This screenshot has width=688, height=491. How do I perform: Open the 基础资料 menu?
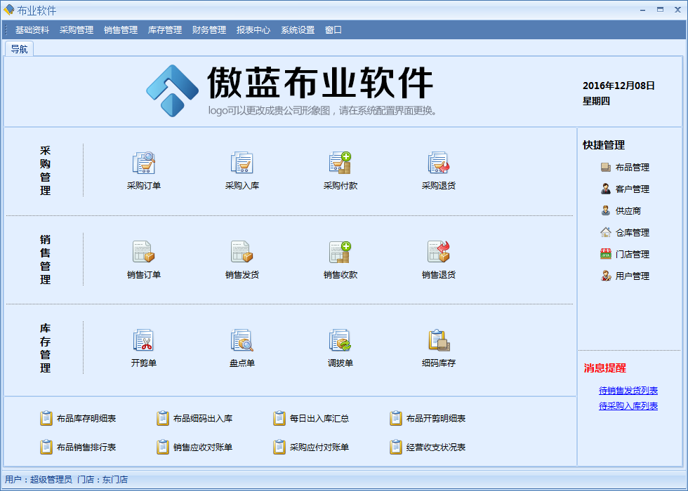pyautogui.click(x=32, y=30)
